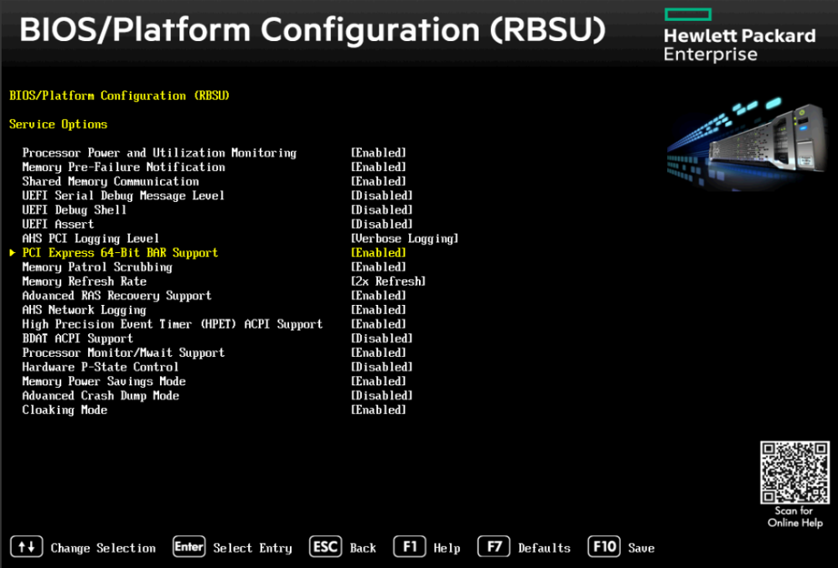Select Hardware P-State Control option
This screenshot has width=838, height=568.
point(101,367)
